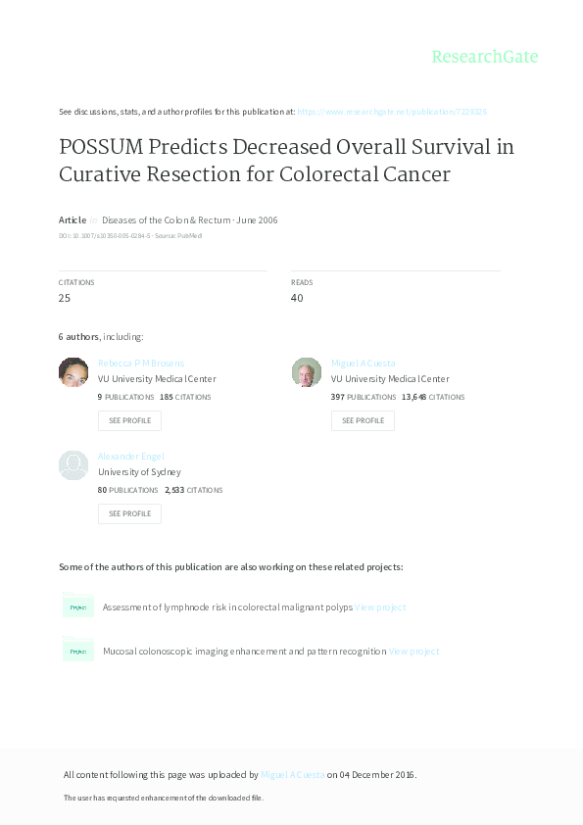The image size is (583, 825).
Task: Open the researchgate.net publication URL link
Action: (392, 112)
